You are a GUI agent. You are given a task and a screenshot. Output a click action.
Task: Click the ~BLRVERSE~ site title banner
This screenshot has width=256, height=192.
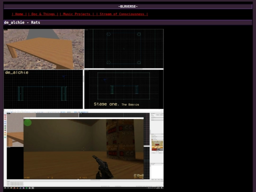click(x=128, y=7)
